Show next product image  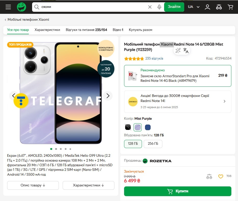pyautogui.click(x=108, y=96)
